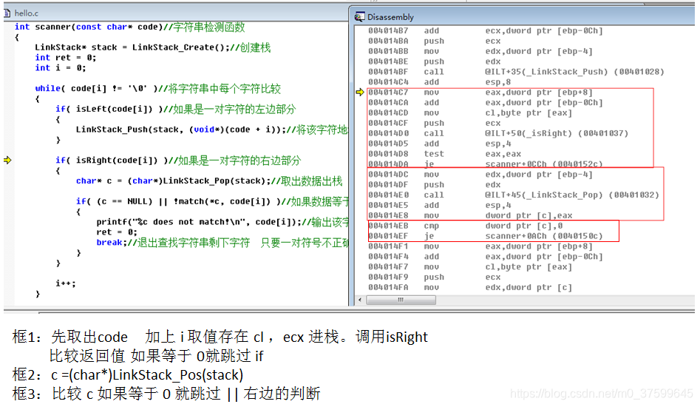Click disassembly line 004014E5 add esp,4
Screen dimensions: 700x407
[x=440, y=206]
